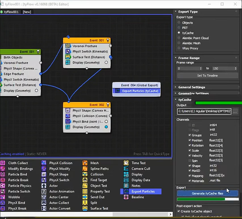Click the Actor Animation operator icon
The width and height of the screenshot is (242, 219).
click(44, 191)
